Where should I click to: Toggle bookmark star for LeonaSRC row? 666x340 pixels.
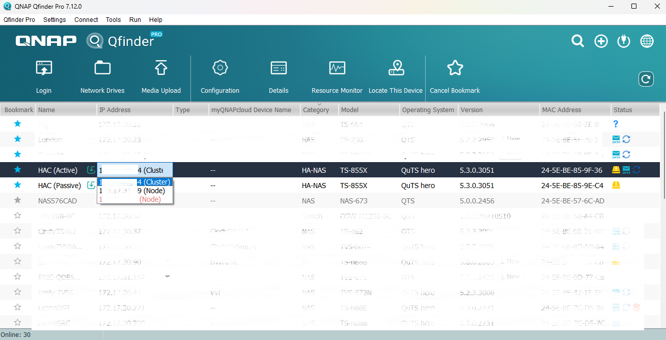(x=18, y=323)
